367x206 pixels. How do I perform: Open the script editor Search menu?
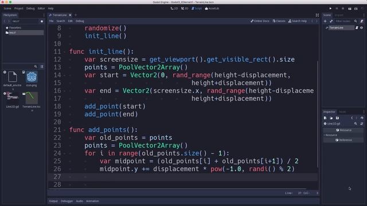coord(61,21)
